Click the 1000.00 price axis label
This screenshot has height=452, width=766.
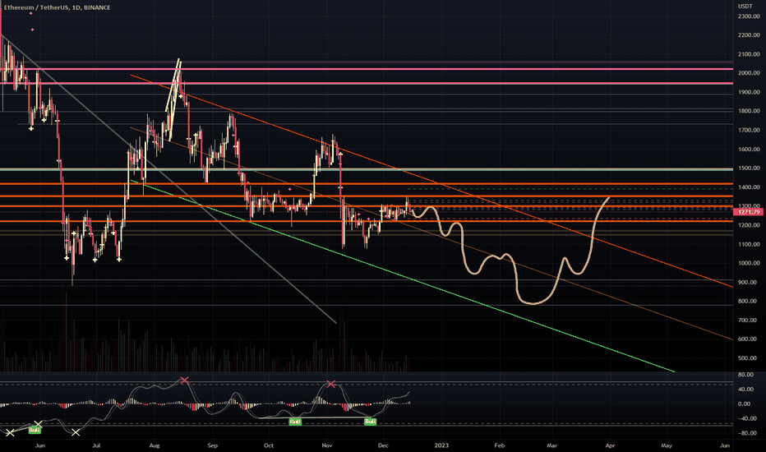[x=749, y=263]
